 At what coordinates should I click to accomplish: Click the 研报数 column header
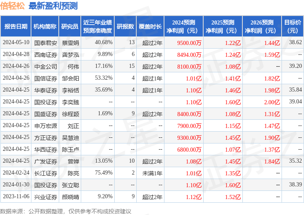[x=125, y=27]
